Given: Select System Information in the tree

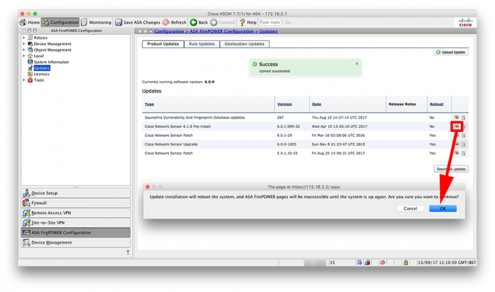Looking at the screenshot, I should pos(51,62).
